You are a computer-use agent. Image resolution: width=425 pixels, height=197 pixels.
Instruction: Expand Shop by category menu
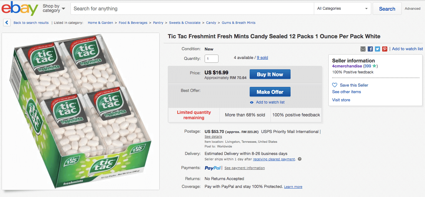point(54,8)
